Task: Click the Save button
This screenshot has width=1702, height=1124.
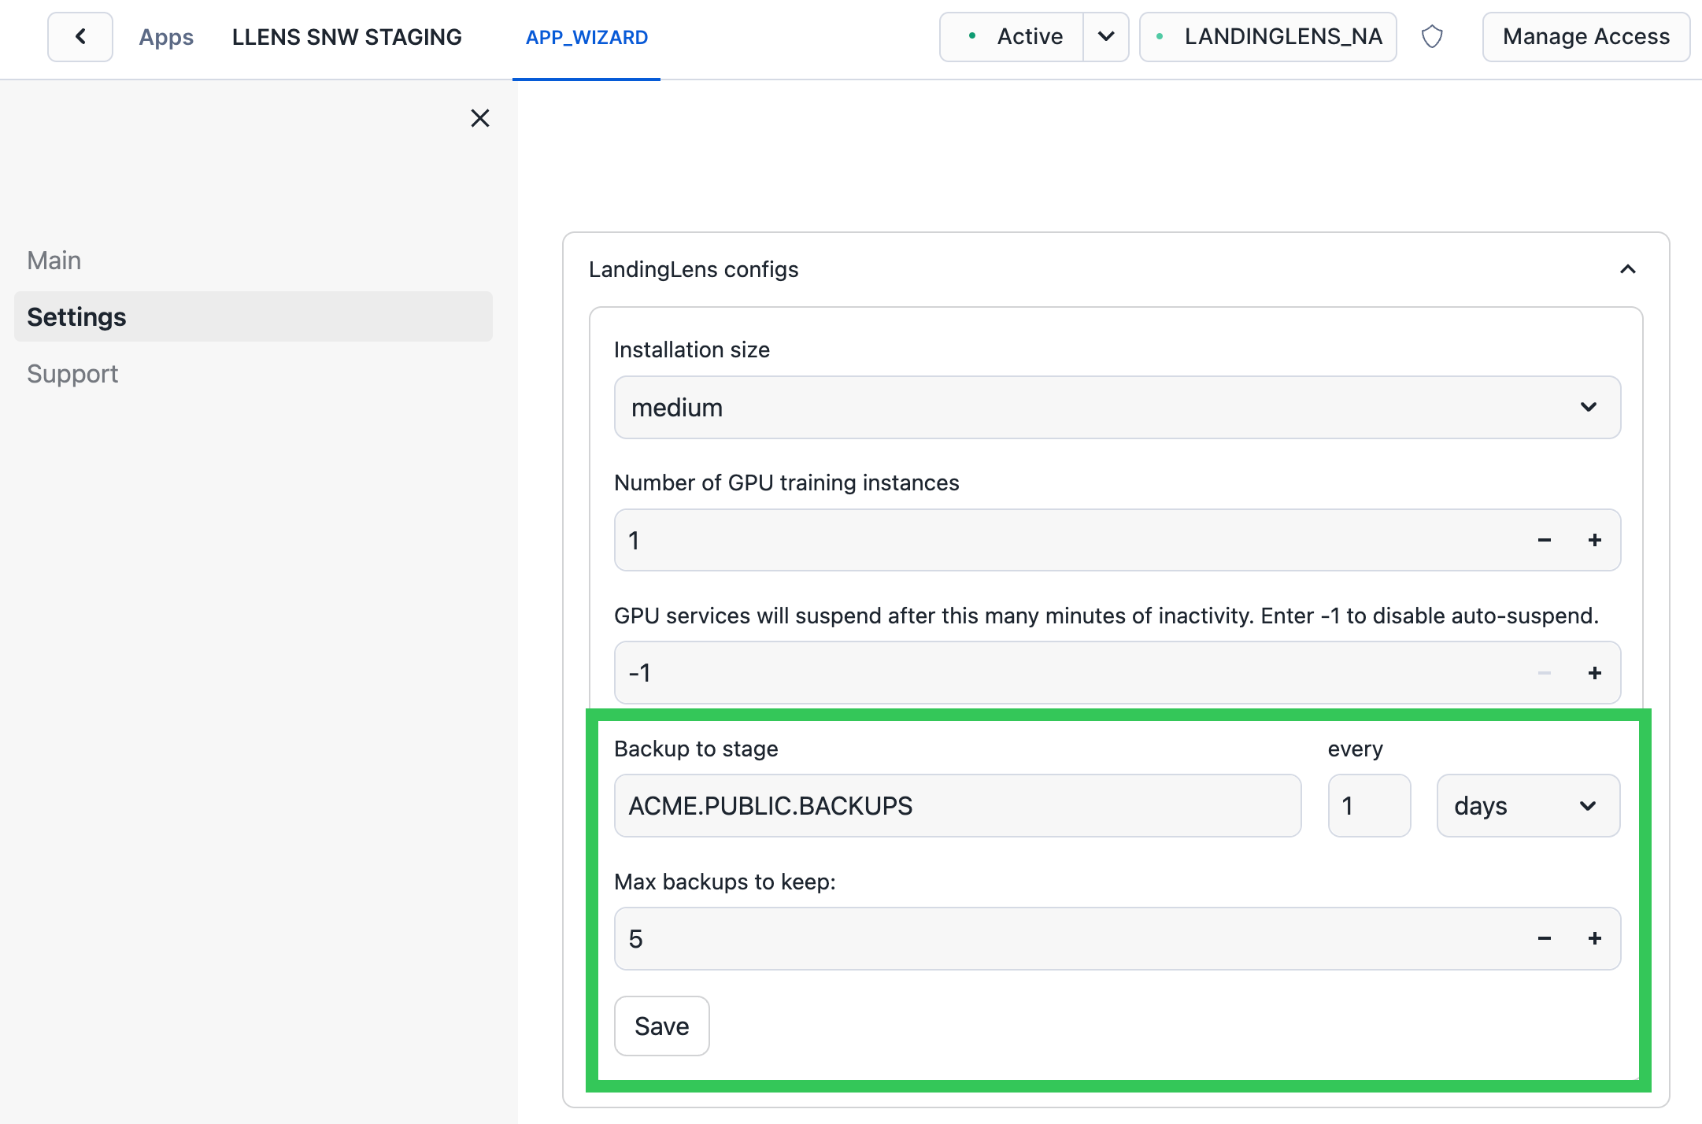Action: point(661,1026)
